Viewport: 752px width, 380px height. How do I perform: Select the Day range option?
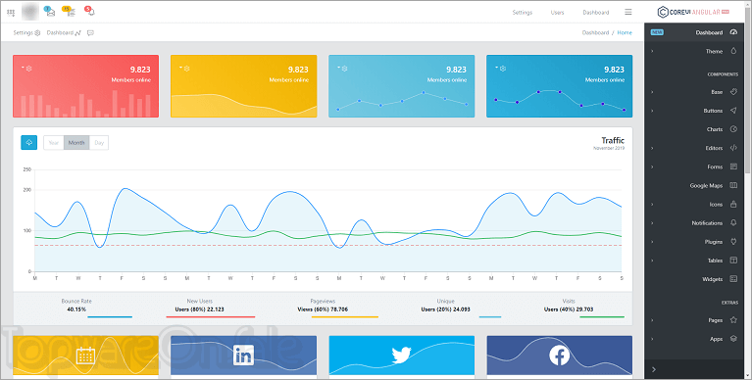click(x=99, y=143)
